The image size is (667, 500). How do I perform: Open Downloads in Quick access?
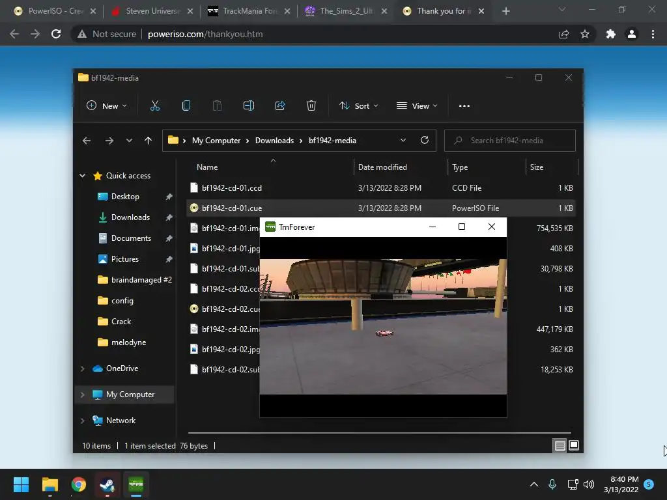(x=130, y=217)
